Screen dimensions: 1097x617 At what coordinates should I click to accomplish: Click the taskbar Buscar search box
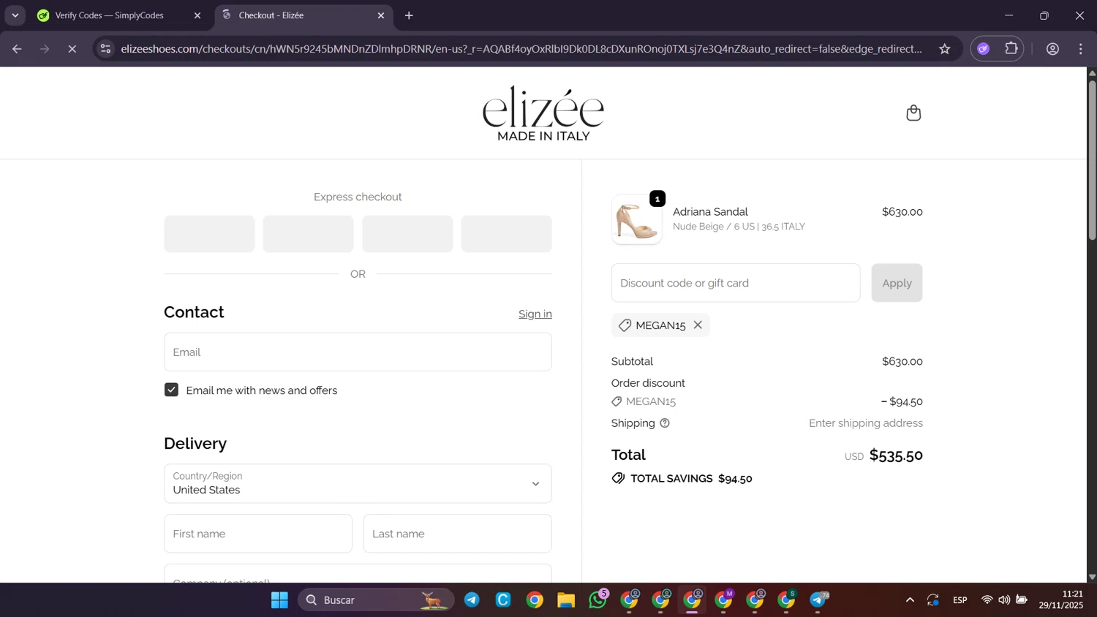(x=376, y=600)
